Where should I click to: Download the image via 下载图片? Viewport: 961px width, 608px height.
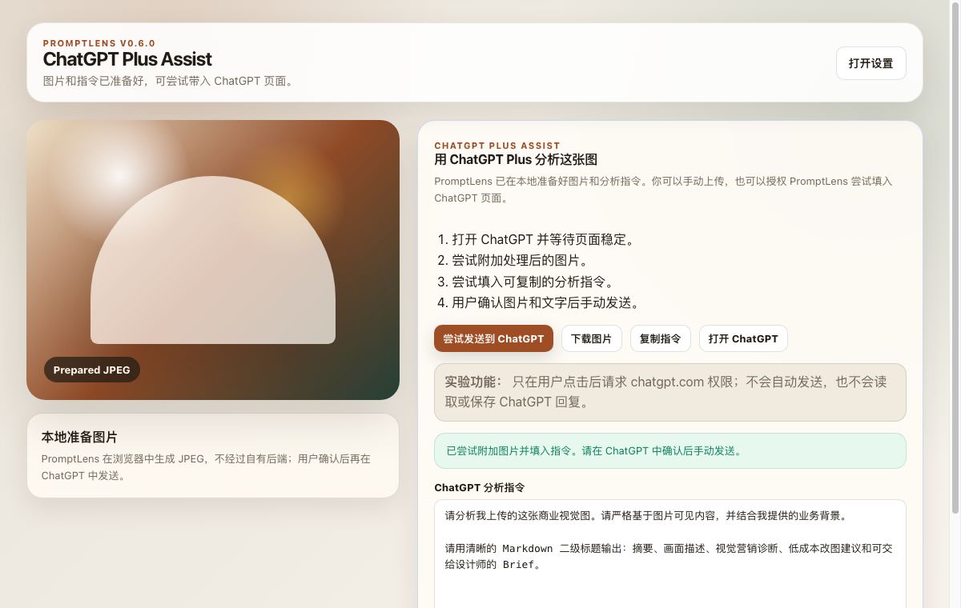coord(591,338)
